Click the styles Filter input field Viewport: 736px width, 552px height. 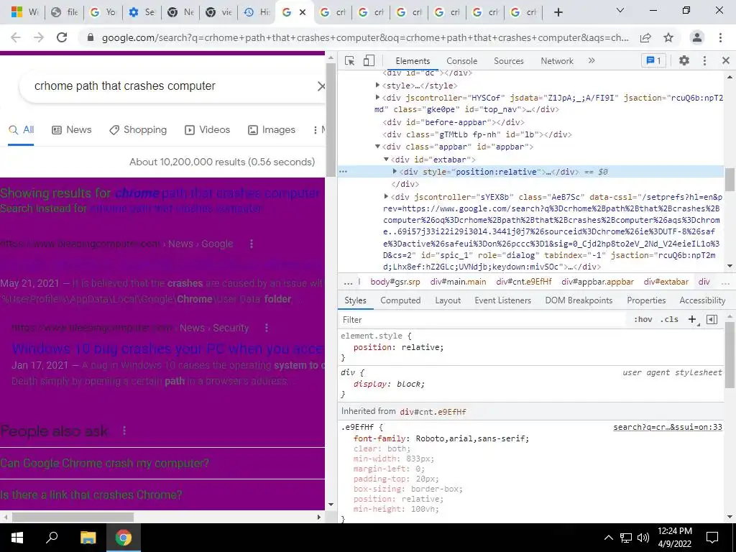click(484, 320)
